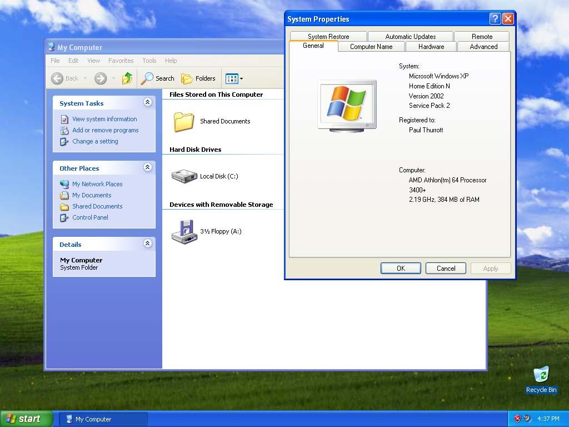Viewport: 569px width, 427px height.
Task: Open the 3½ Floppy (A:) icon
Action: pyautogui.click(x=184, y=231)
